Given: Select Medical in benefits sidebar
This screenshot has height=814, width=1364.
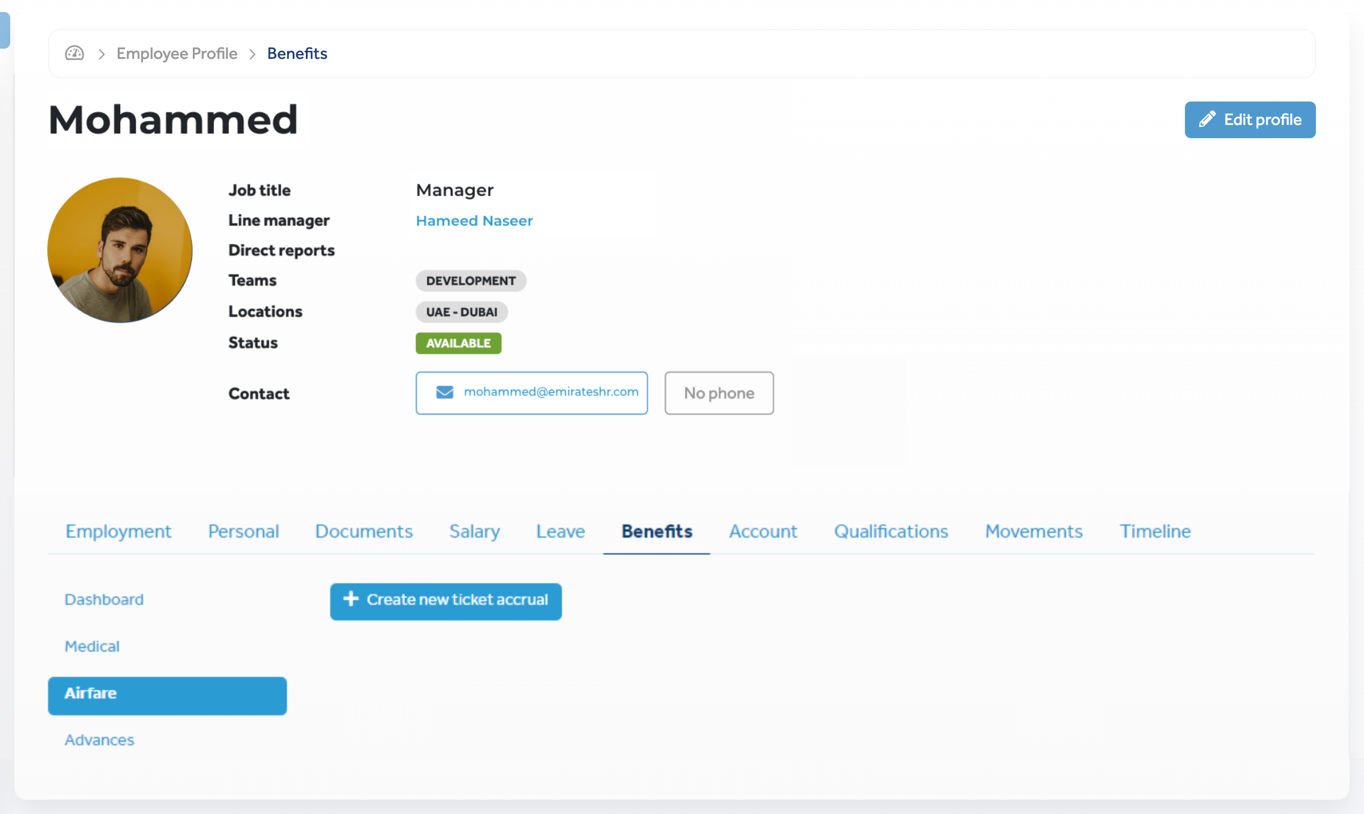Looking at the screenshot, I should coord(92,646).
